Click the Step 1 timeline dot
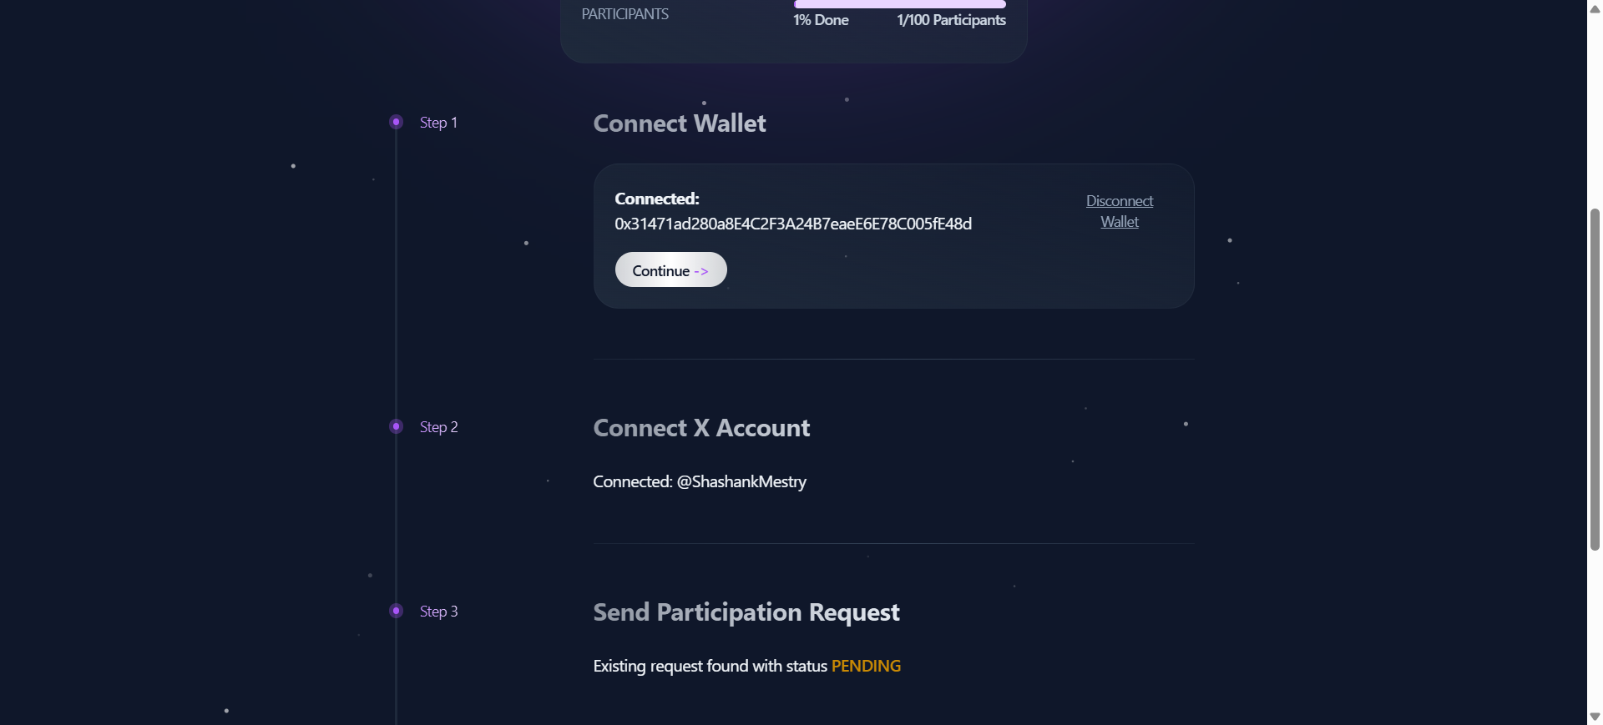Image resolution: width=1603 pixels, height=725 pixels. (x=397, y=123)
